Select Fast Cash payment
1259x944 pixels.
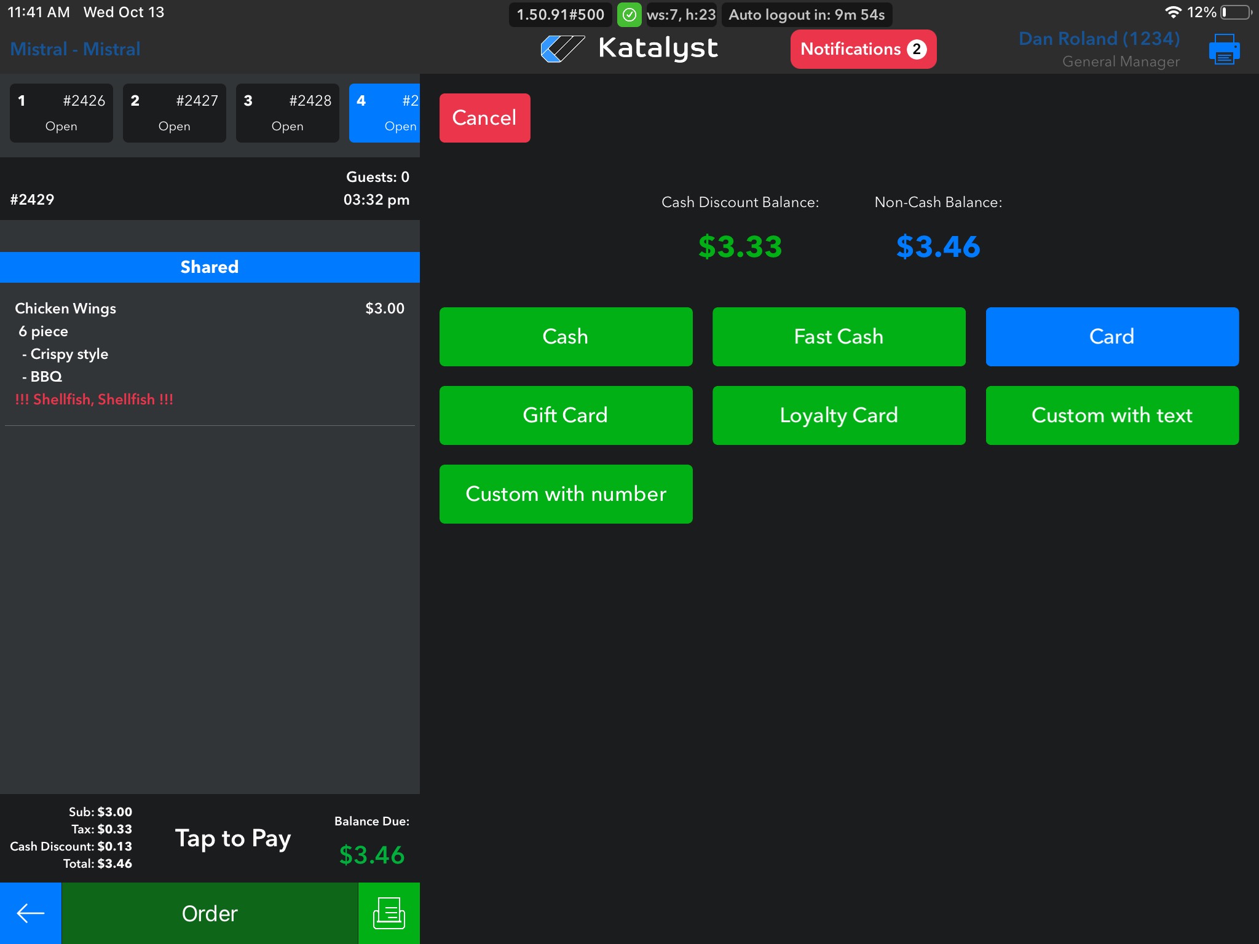tap(839, 337)
